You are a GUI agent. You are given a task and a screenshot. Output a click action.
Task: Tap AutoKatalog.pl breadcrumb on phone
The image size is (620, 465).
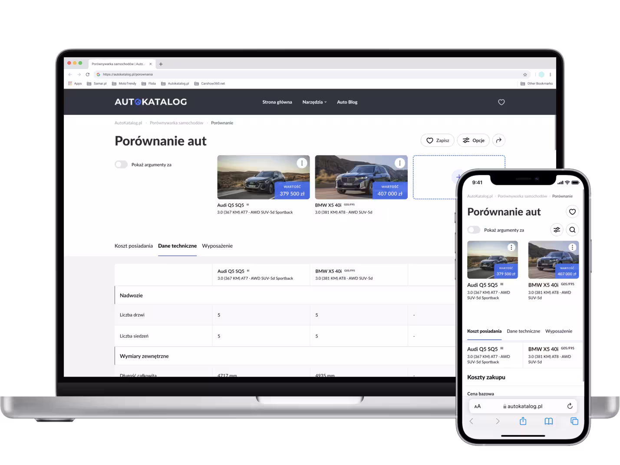pos(480,196)
